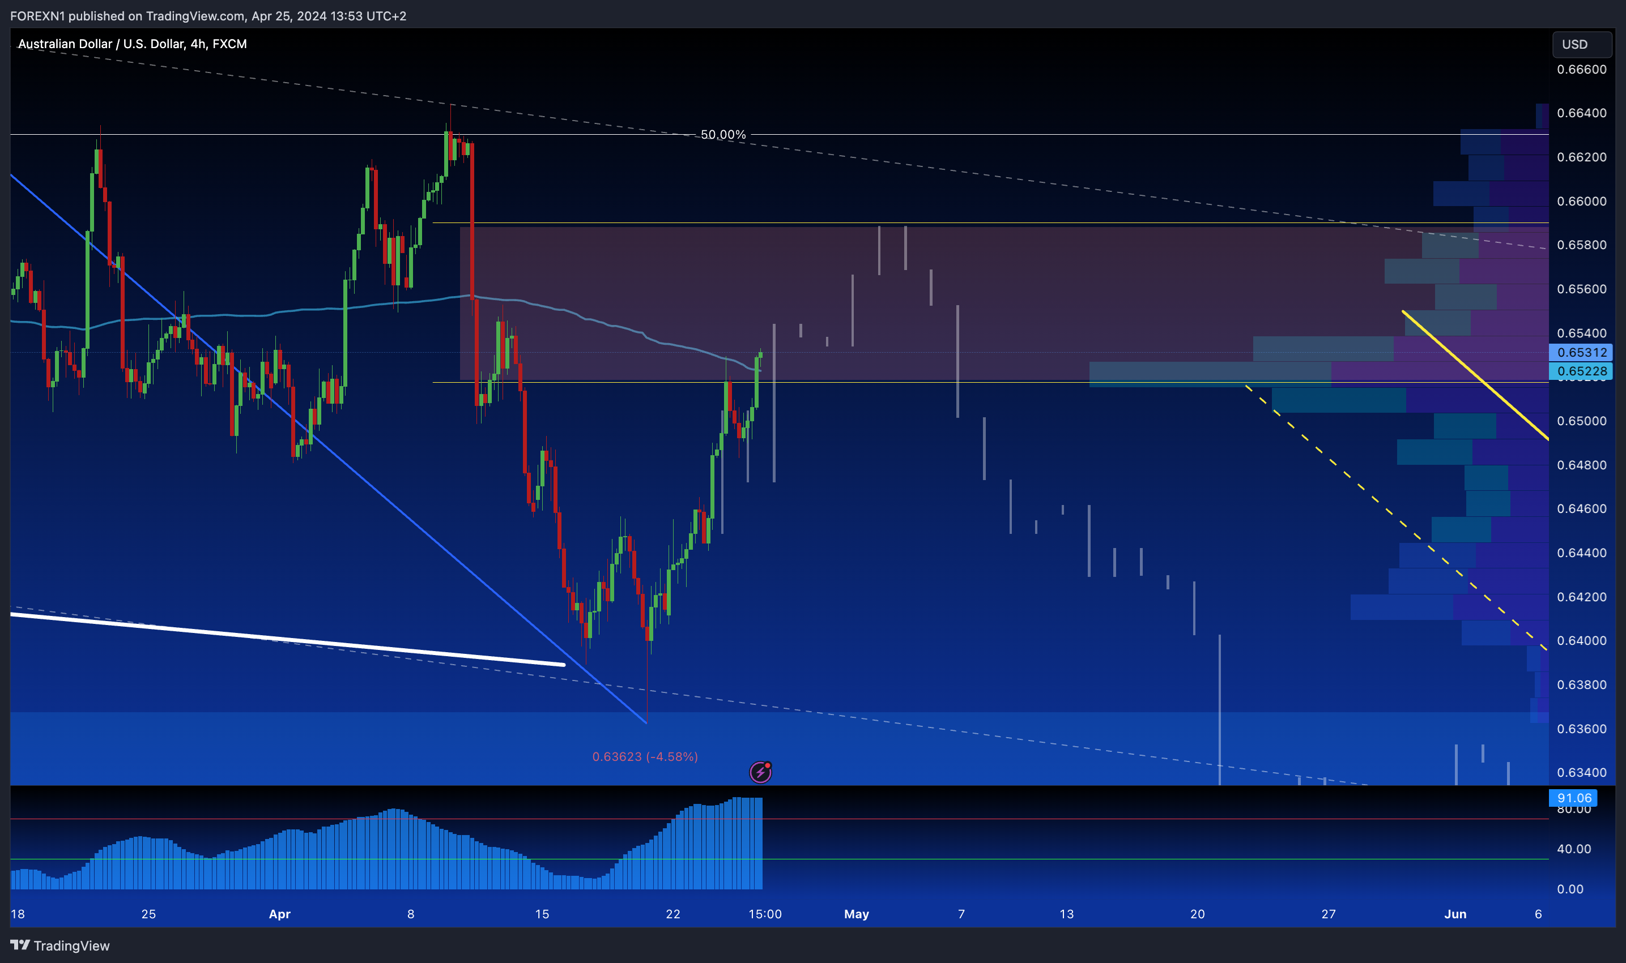The width and height of the screenshot is (1626, 963).
Task: Click the 0.66600 price axis label
Action: coord(1582,70)
